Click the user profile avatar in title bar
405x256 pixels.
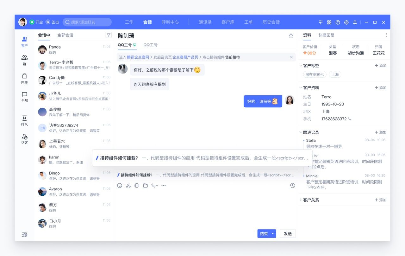23,22
